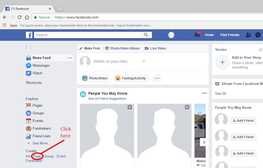Open News Feed options ellipsis
This screenshot has height=168, width=263.
click(x=70, y=58)
